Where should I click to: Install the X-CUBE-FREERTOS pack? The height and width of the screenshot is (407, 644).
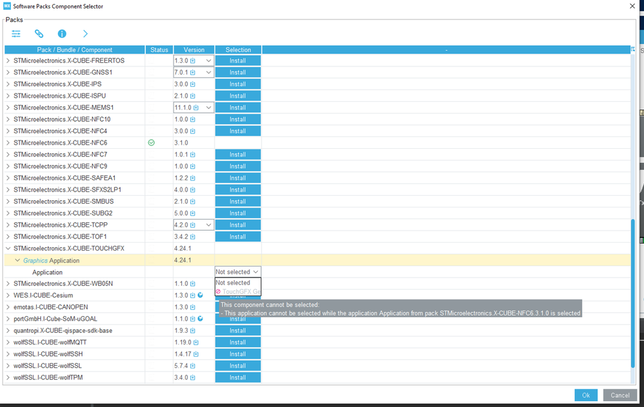pyautogui.click(x=238, y=61)
